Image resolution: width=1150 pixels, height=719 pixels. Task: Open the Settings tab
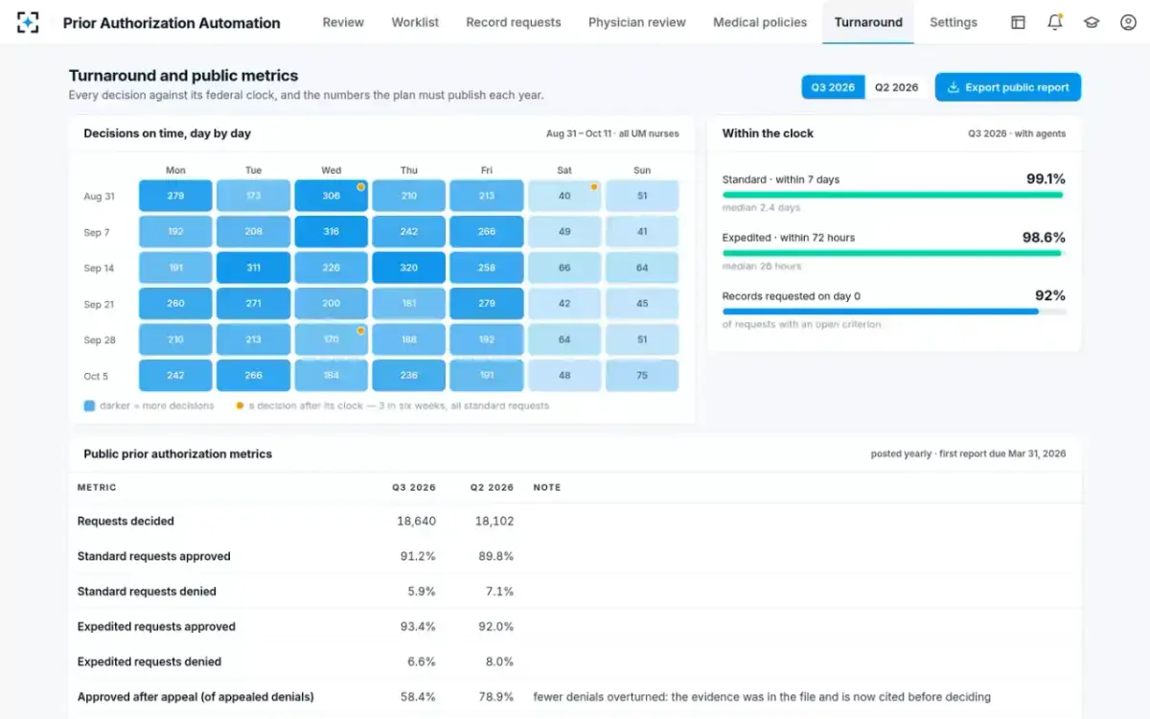[x=954, y=22]
